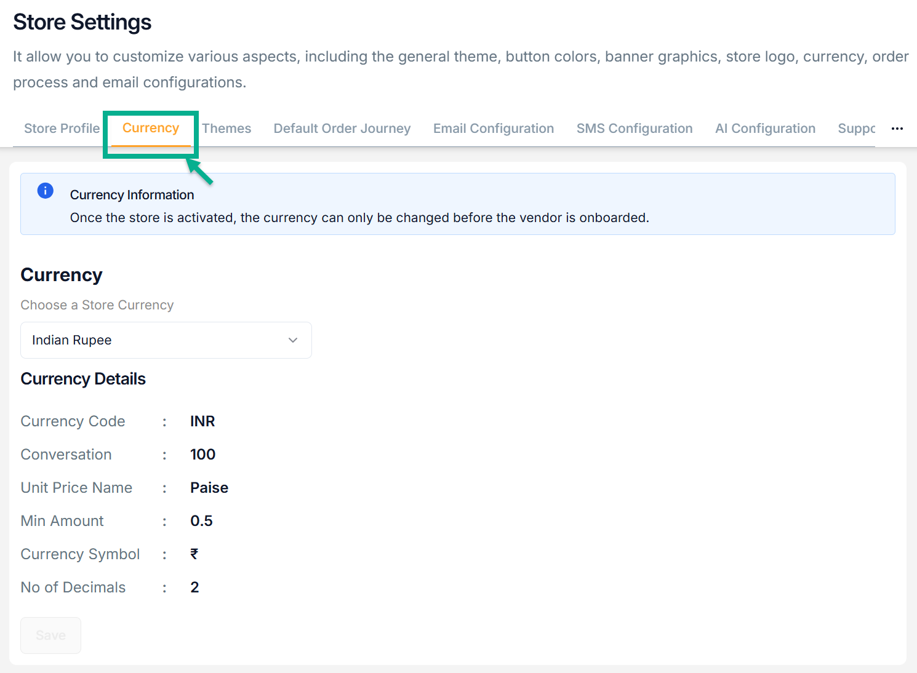The image size is (917, 673).
Task: Click the blue info icon
Action: pyautogui.click(x=46, y=191)
